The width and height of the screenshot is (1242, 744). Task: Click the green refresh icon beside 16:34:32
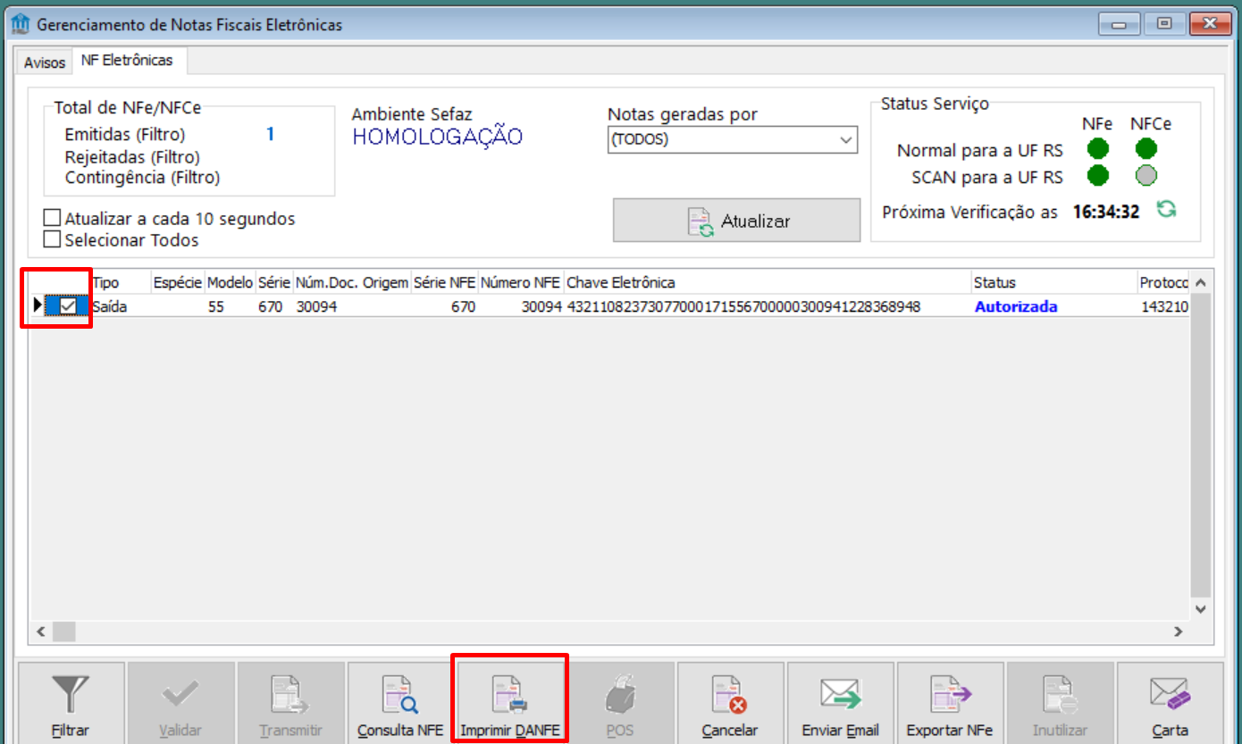pyautogui.click(x=1166, y=210)
